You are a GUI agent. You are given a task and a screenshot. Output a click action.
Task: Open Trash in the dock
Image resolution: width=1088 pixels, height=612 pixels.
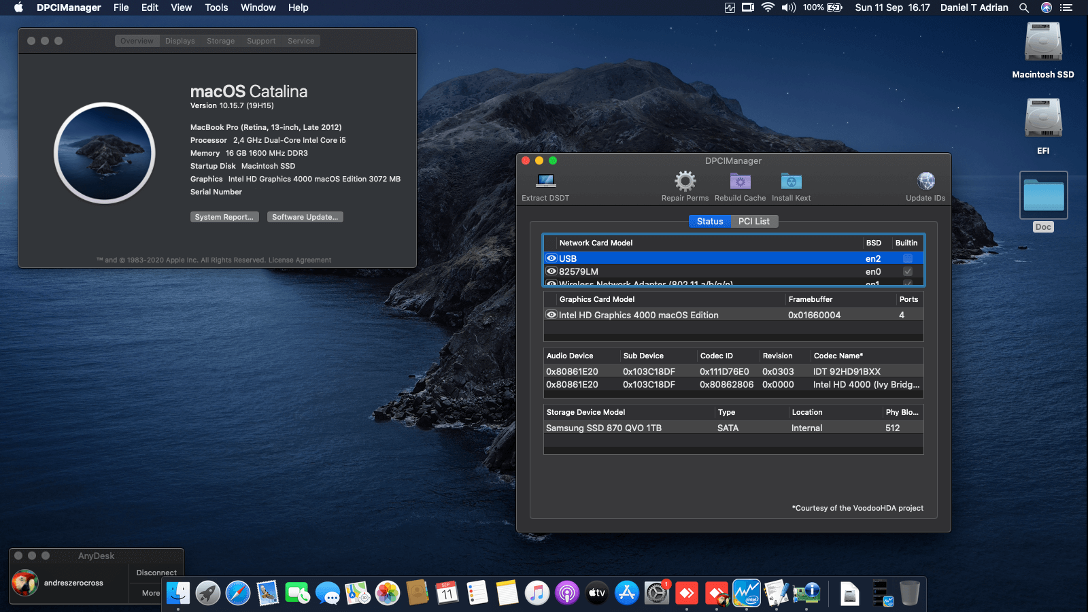click(x=910, y=593)
